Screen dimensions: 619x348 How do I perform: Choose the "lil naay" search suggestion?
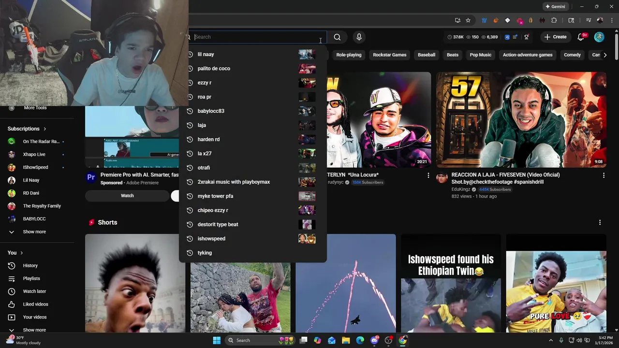(253, 54)
